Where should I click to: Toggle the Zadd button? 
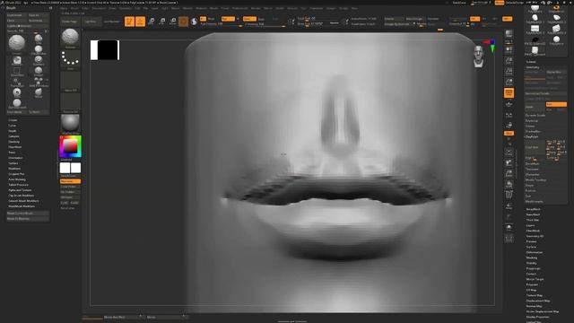249,19
